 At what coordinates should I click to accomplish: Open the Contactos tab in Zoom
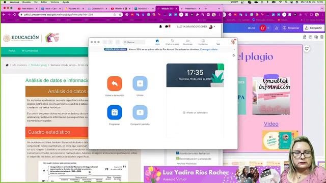pos(203,42)
